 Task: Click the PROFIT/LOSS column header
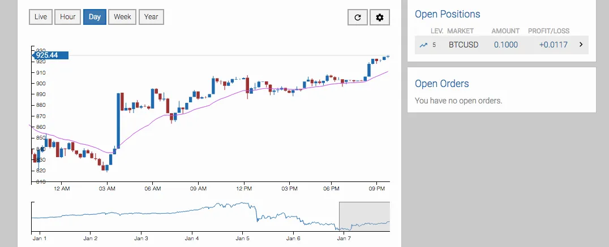[548, 31]
